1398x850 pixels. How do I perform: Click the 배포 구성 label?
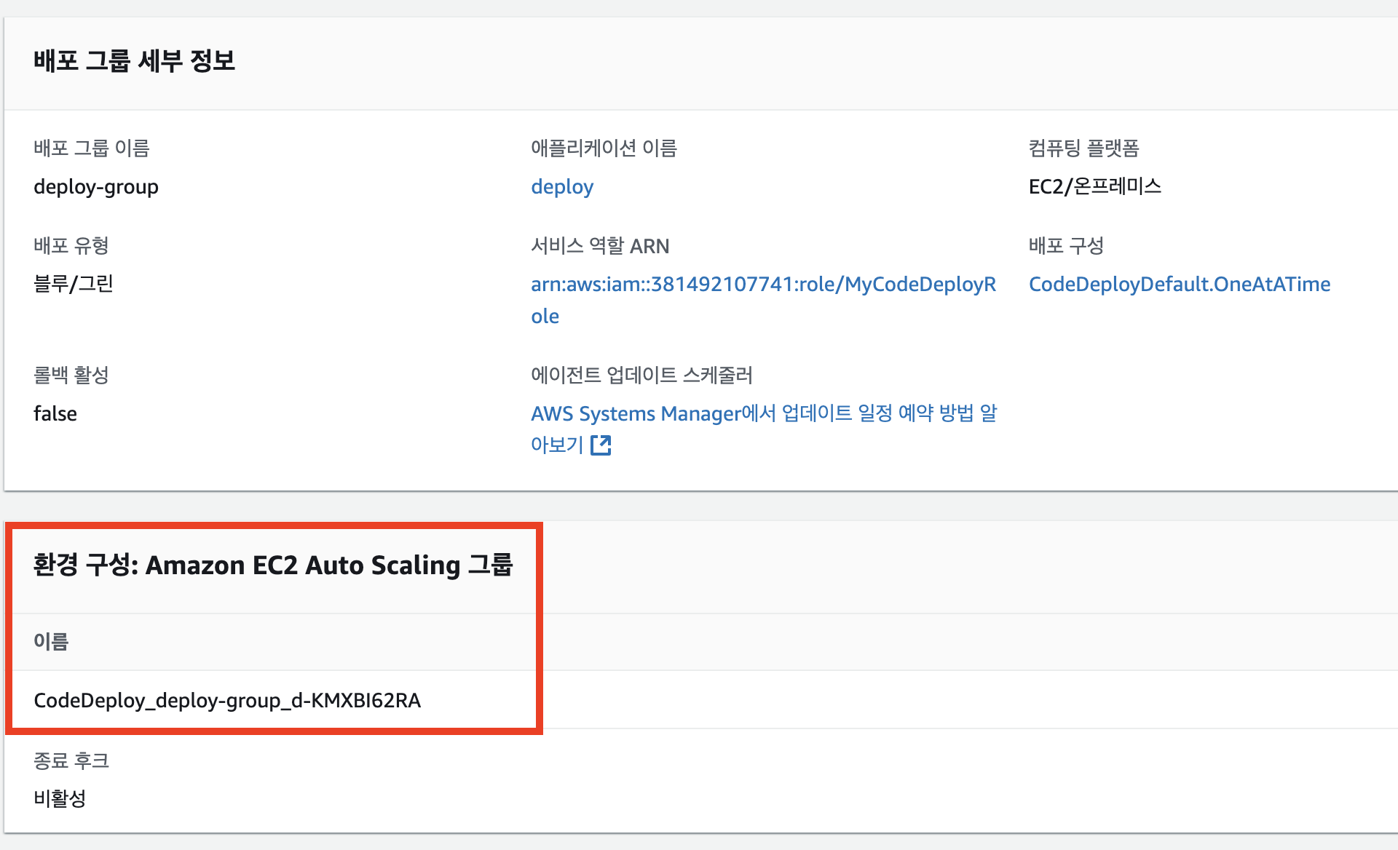point(1066,246)
